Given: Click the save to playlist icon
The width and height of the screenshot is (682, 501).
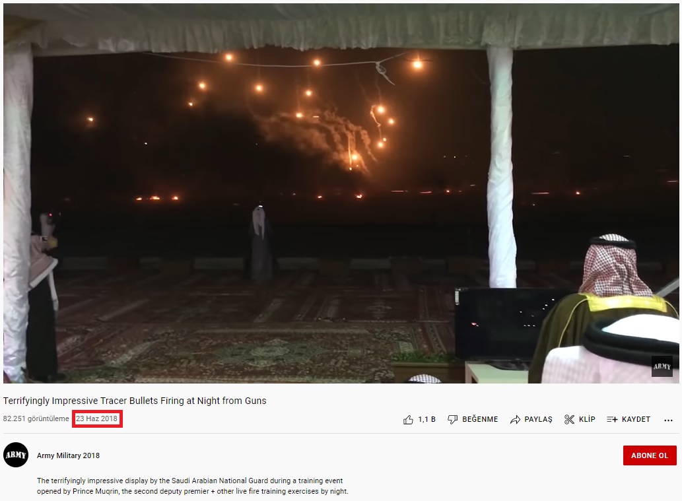Looking at the screenshot, I should point(612,419).
